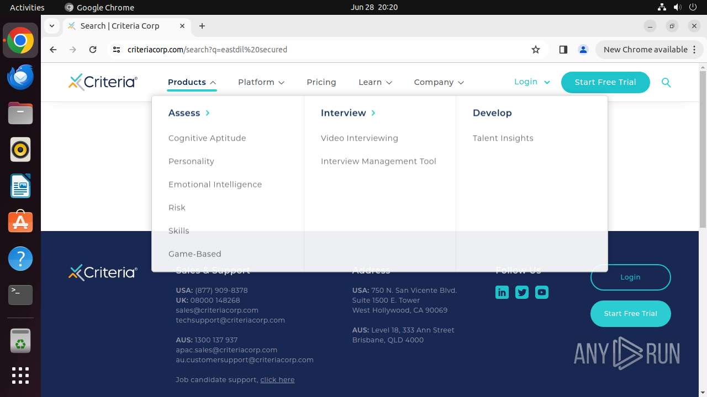The height and width of the screenshot is (397, 707).
Task: Select Interview Management Tool menu item
Action: coord(378,162)
